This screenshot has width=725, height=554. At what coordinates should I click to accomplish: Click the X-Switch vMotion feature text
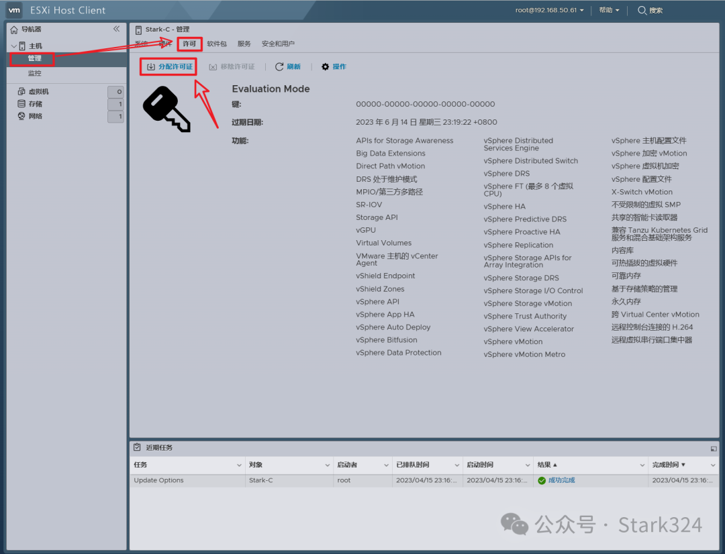click(642, 192)
